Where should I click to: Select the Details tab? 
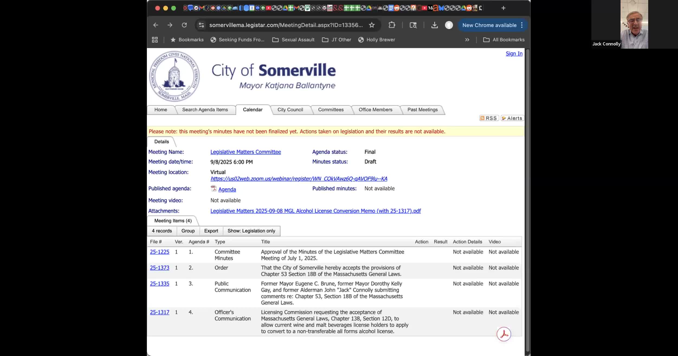pyautogui.click(x=162, y=141)
